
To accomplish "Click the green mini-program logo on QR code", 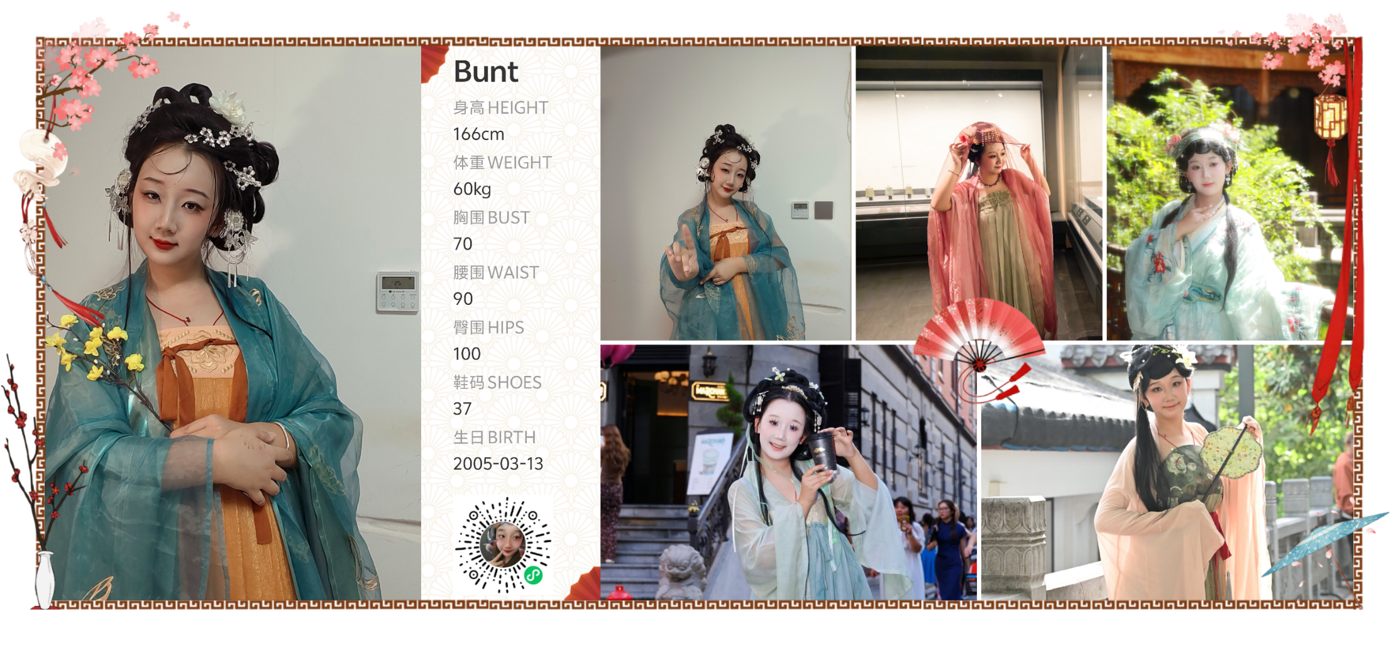I will (533, 575).
